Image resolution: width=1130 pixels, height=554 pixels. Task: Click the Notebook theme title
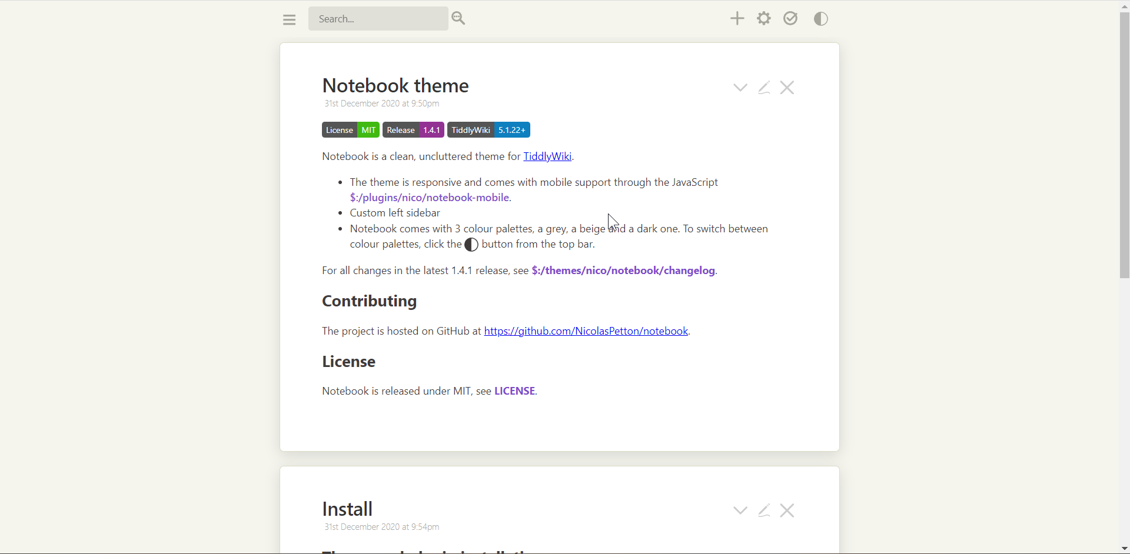[x=395, y=86]
